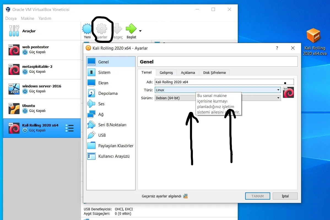Click the VirtualBox logo in title bar

point(8,9)
